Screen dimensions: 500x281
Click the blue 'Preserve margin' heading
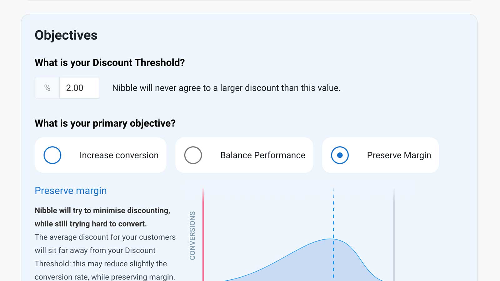pyautogui.click(x=71, y=190)
